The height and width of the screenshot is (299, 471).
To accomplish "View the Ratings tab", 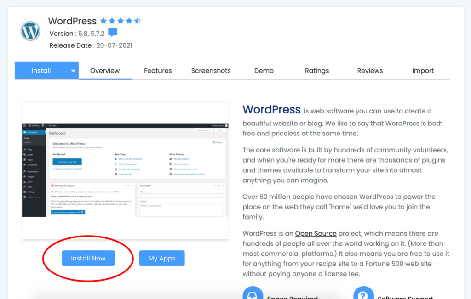I will click(317, 71).
